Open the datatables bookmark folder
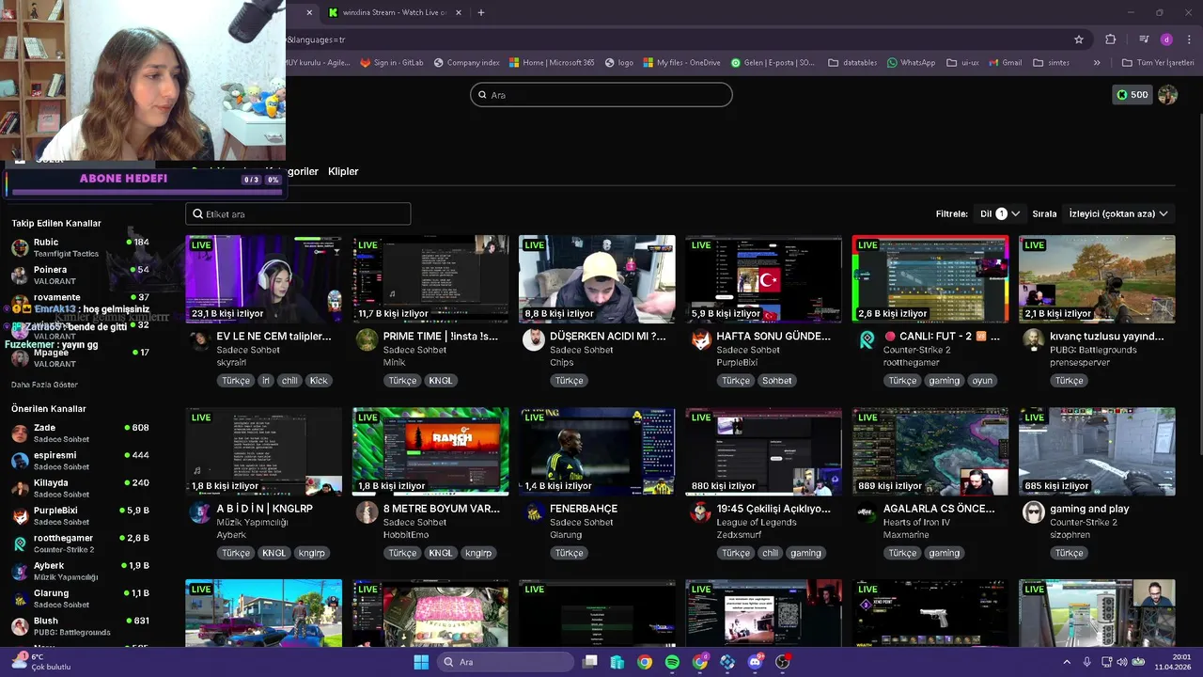Image resolution: width=1203 pixels, height=677 pixels. click(x=852, y=63)
